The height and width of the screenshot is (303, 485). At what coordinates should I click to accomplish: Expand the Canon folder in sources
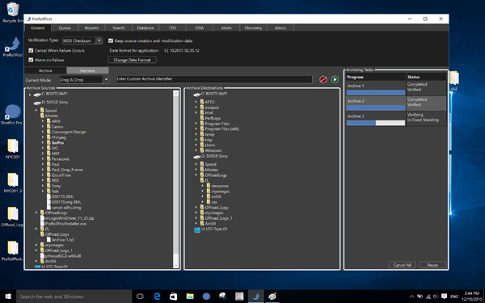43,127
